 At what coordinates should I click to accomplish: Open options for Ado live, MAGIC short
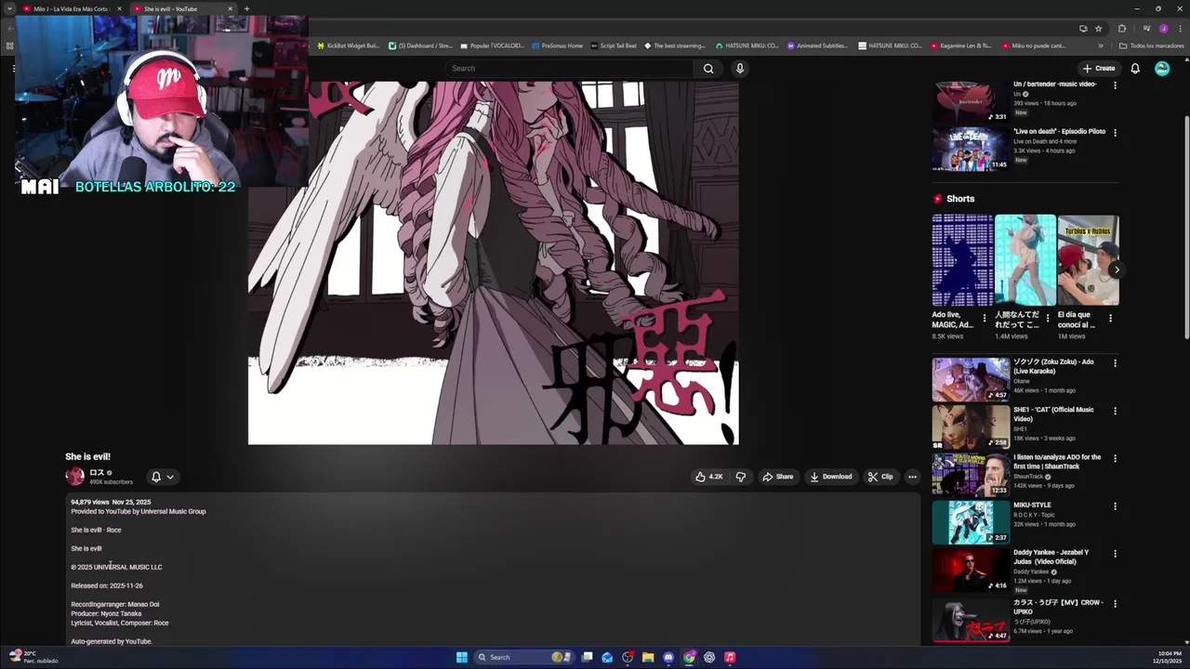985,318
